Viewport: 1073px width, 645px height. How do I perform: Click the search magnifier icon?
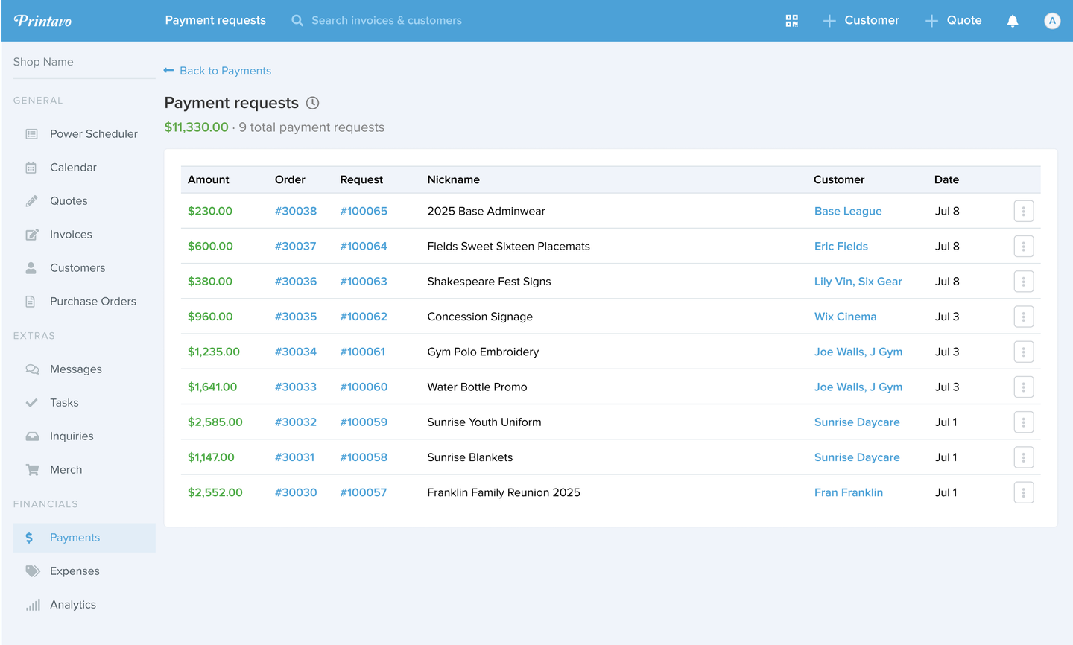[x=297, y=21]
